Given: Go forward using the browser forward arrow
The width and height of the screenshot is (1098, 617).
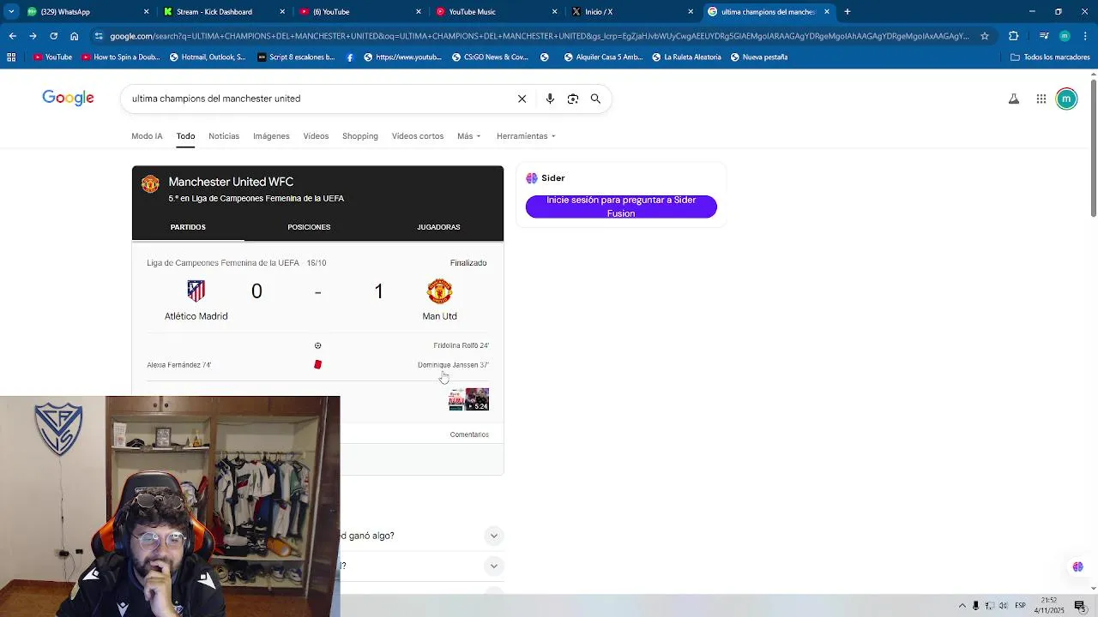Looking at the screenshot, I should point(33,36).
